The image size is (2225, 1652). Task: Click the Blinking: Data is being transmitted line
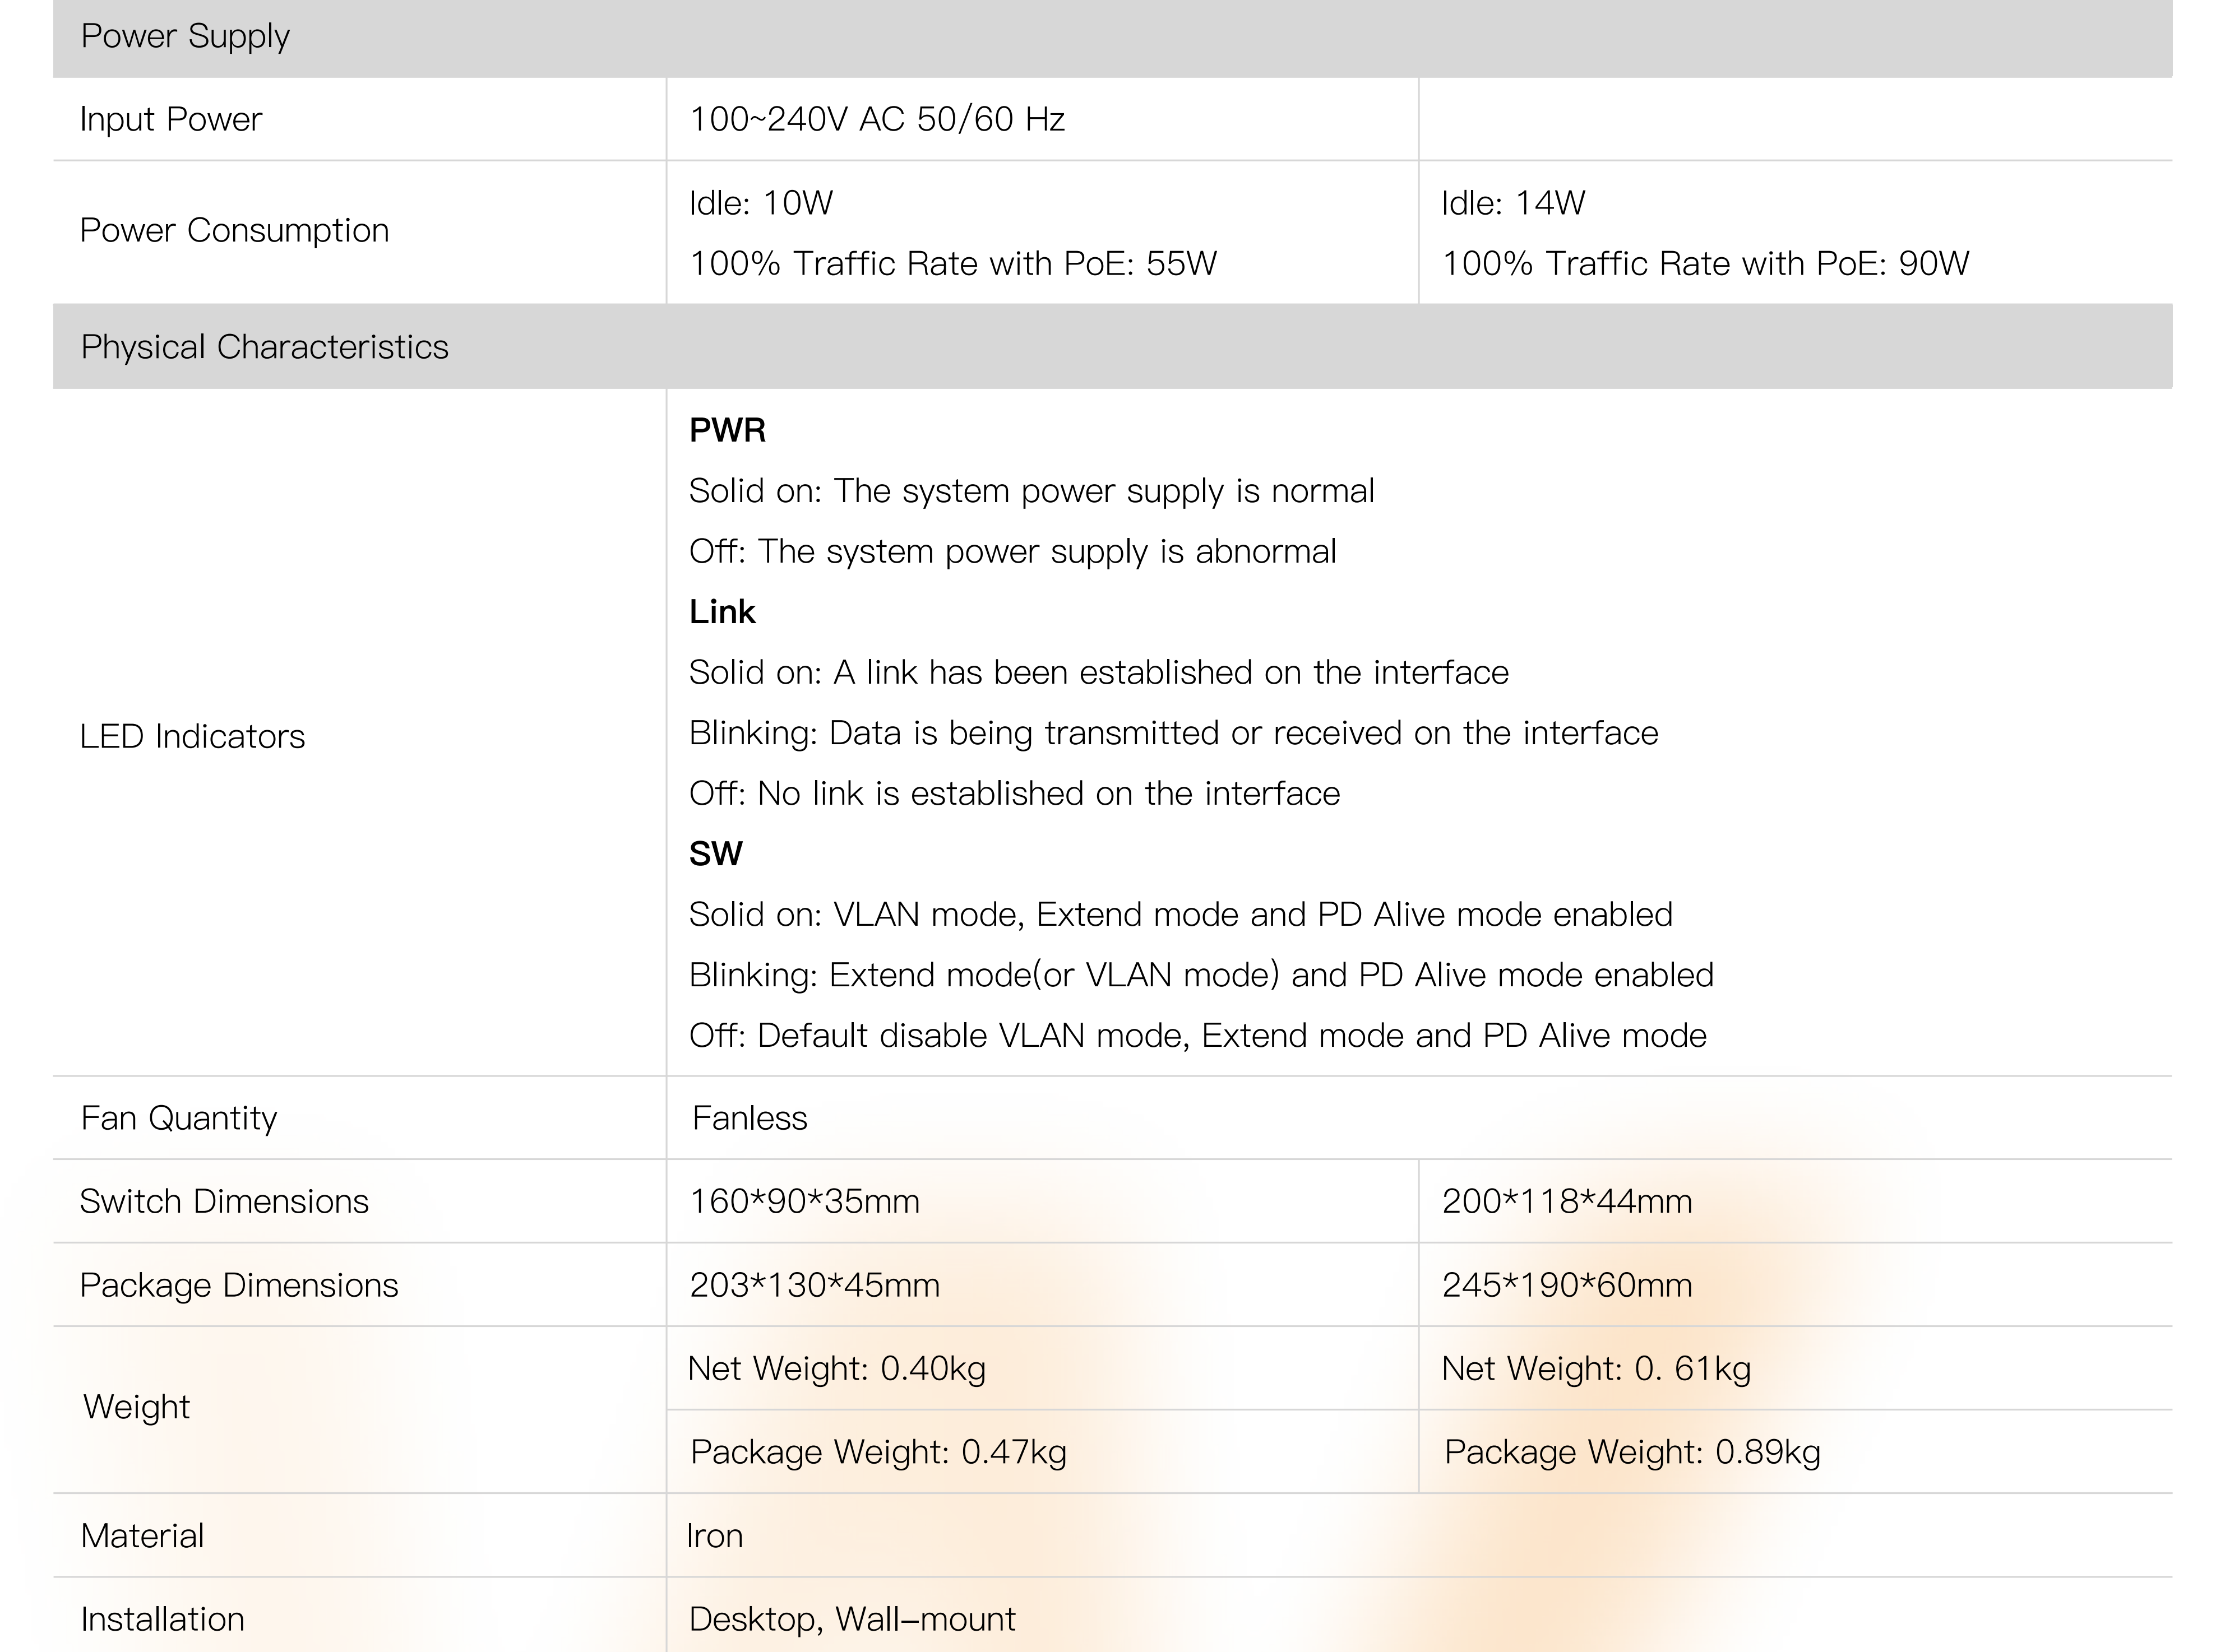click(1173, 733)
